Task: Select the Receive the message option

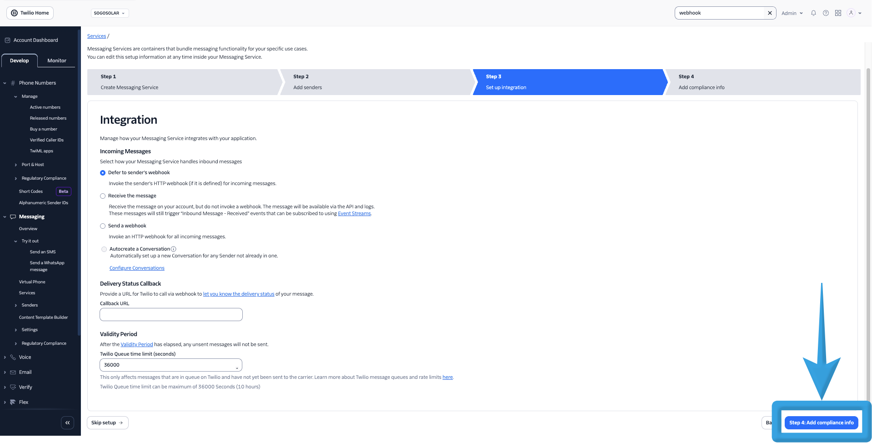Action: 103,196
